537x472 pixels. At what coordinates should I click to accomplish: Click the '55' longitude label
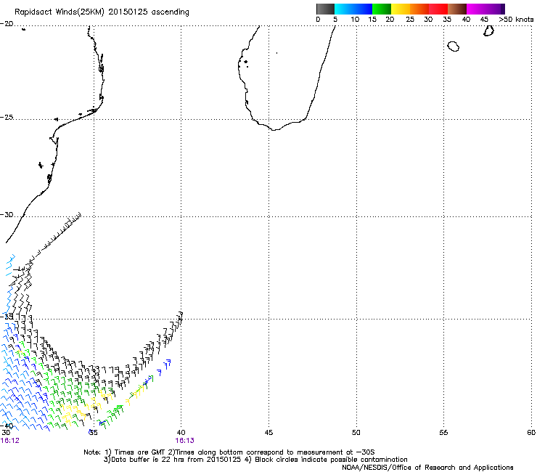pyautogui.click(x=443, y=433)
